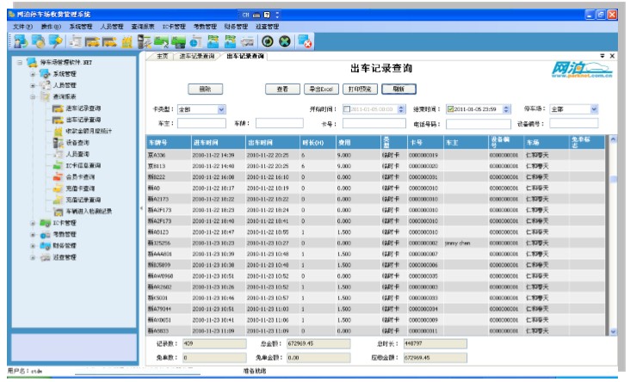The width and height of the screenshot is (630, 382).
Task: Open the 财务管理 menu
Action: click(x=236, y=27)
